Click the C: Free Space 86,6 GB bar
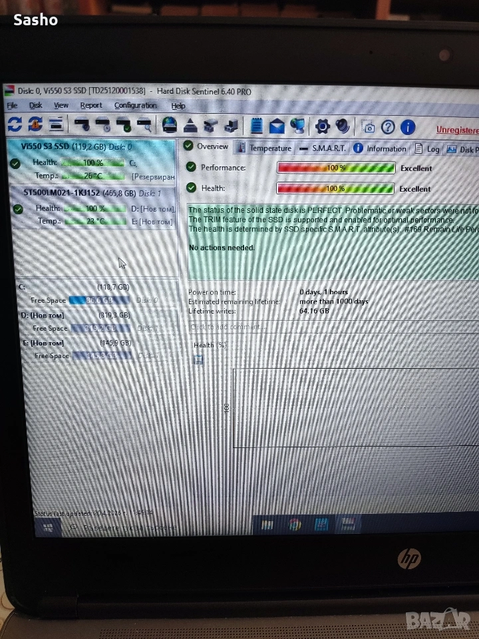The width and height of the screenshot is (479, 639). 100,300
